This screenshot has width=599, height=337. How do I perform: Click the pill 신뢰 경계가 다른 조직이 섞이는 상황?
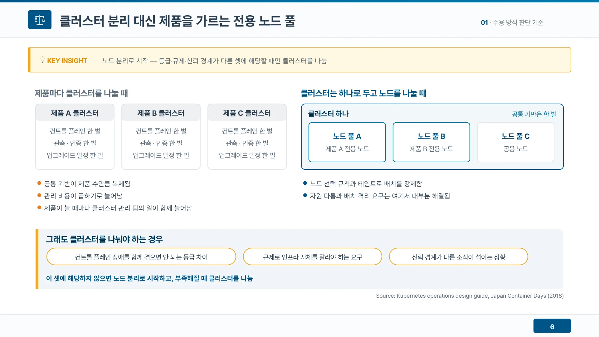459,256
